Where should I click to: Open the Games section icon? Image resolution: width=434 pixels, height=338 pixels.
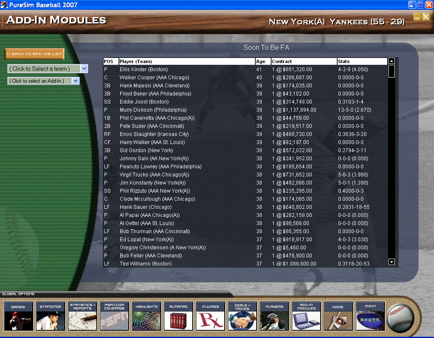tap(18, 316)
